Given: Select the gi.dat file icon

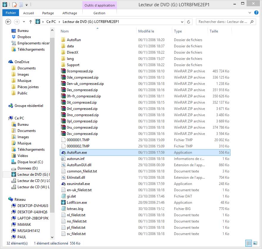Looking at the screenshot, I should point(63,196).
